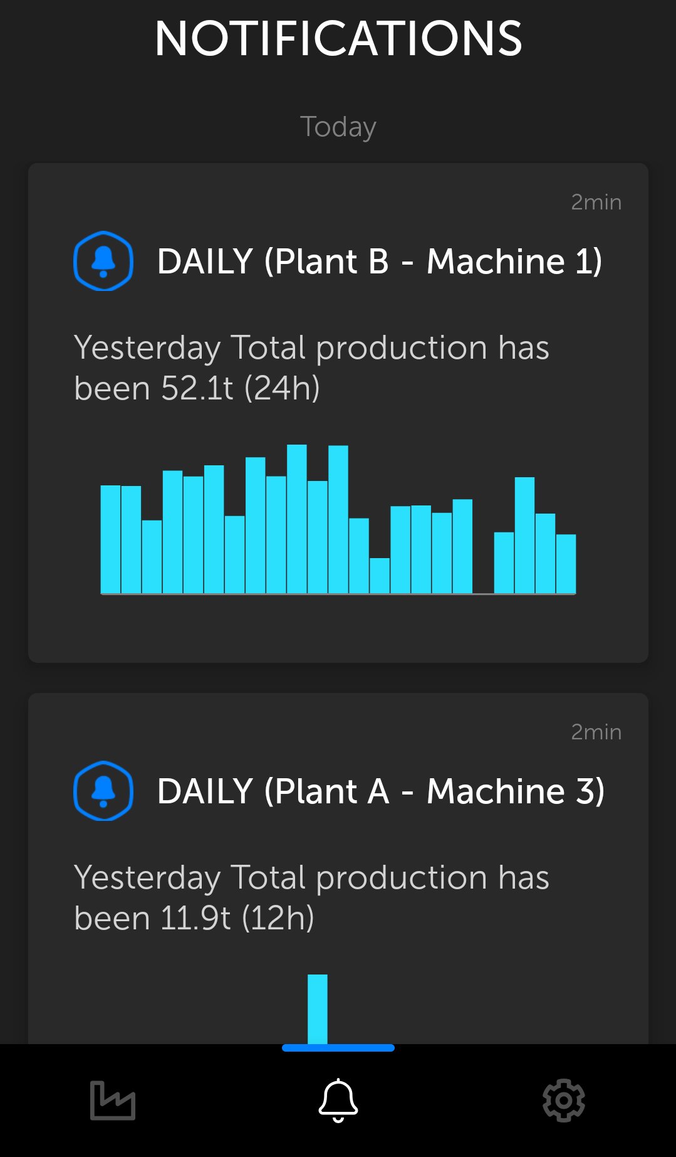Select the 11.9t (12h) production message
The image size is (676, 1157).
click(x=311, y=897)
